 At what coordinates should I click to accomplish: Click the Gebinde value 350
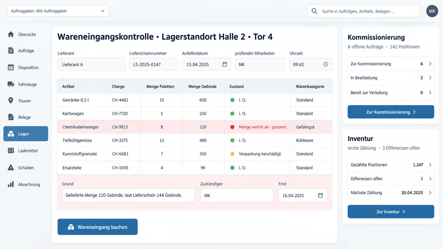[203, 154]
